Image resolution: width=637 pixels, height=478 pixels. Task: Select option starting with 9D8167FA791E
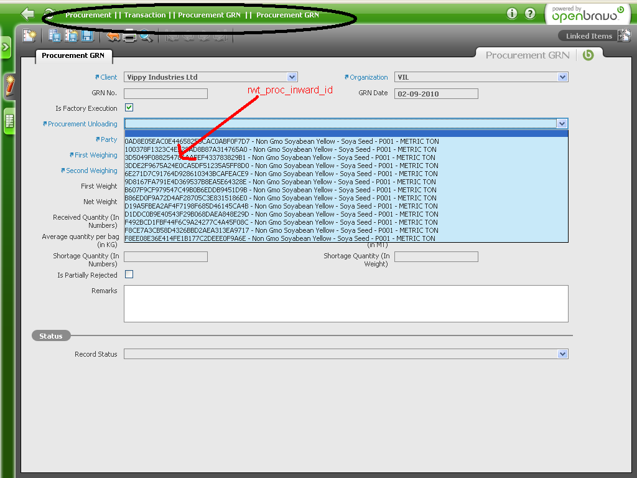click(346, 182)
